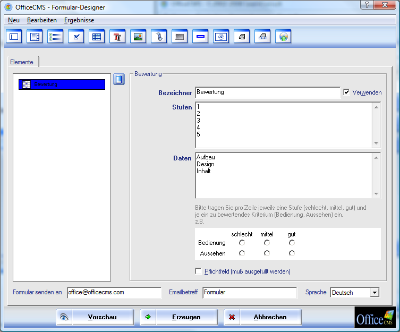Click the Emailbetreff subject field
The width and height of the screenshot is (400, 332).
pos(250,293)
